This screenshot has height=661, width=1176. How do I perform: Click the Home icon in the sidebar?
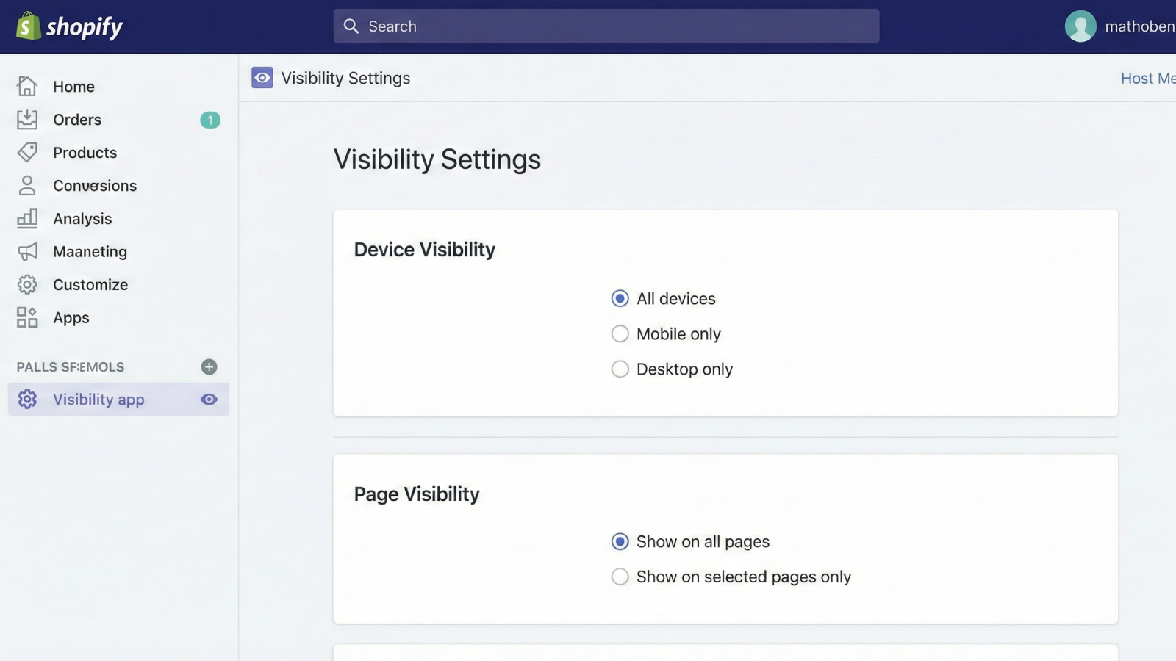[26, 86]
